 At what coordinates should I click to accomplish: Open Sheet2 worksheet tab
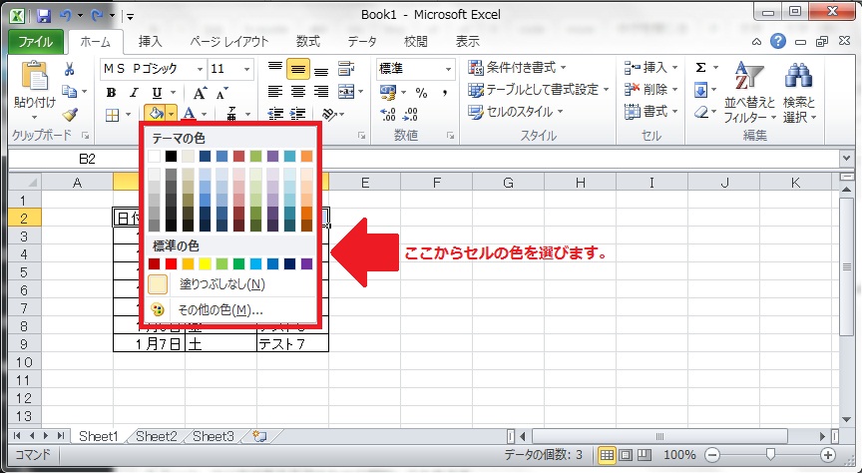click(157, 436)
